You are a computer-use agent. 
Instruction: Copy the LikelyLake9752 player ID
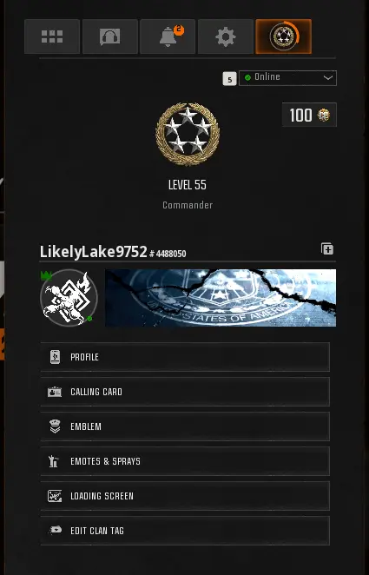pyautogui.click(x=327, y=249)
